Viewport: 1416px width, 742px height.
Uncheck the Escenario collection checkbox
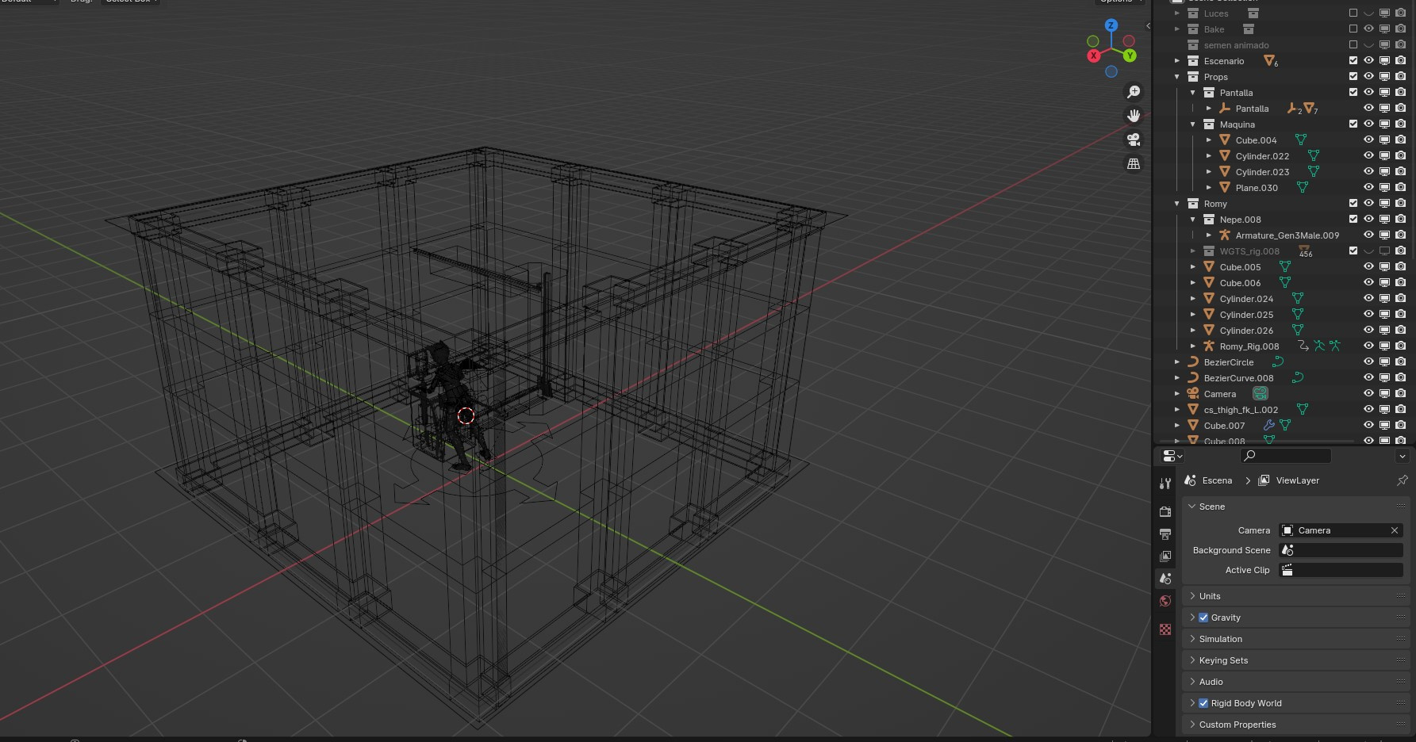pos(1353,61)
